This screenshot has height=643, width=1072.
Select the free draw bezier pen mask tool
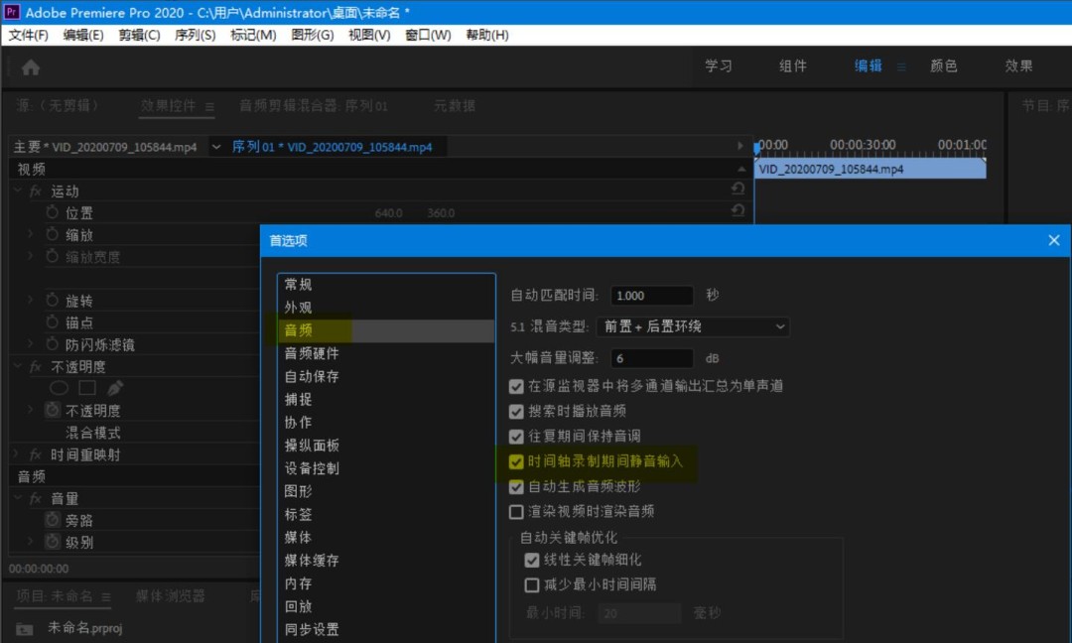[x=113, y=387]
